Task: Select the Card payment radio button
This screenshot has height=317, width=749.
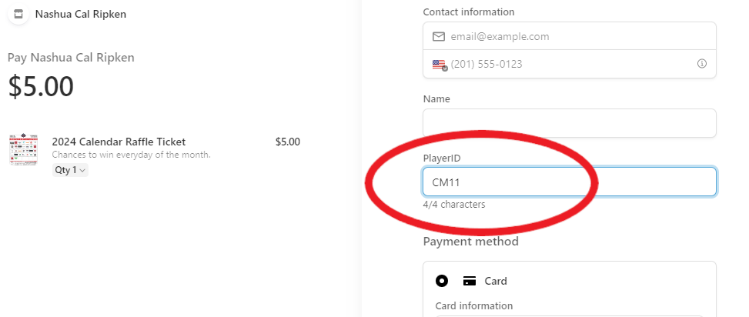Action: (442, 281)
